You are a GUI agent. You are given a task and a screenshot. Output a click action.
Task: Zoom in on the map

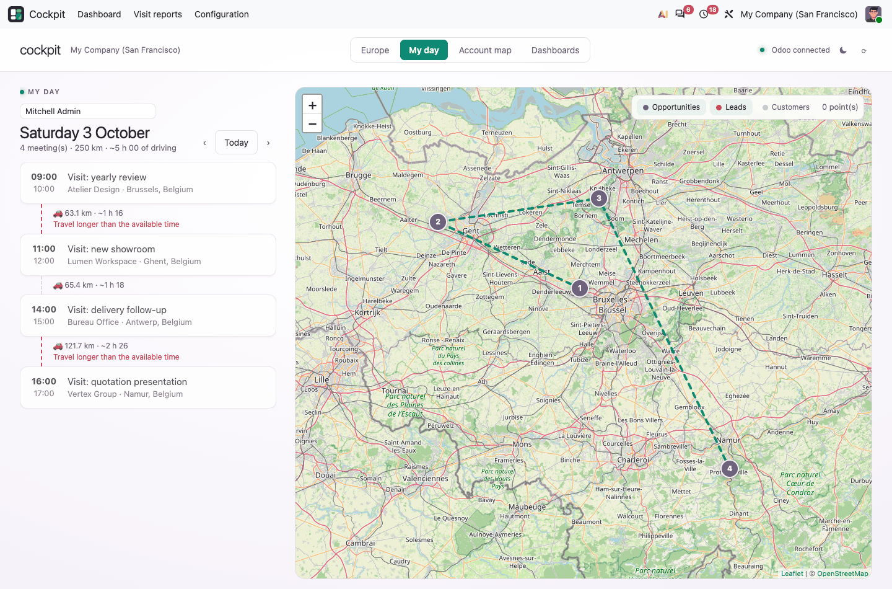tap(312, 105)
